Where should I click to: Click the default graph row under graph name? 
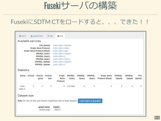click(45, 110)
